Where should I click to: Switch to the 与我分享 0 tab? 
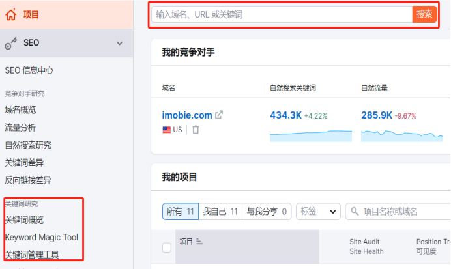coord(267,212)
